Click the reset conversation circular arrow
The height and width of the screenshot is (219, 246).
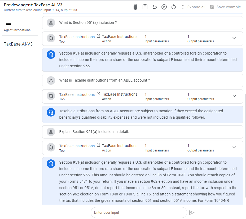174,7
